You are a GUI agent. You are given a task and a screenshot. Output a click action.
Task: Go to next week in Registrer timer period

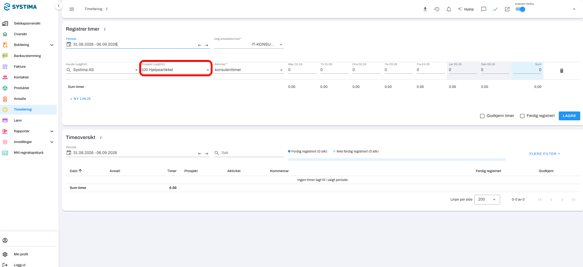tap(207, 45)
